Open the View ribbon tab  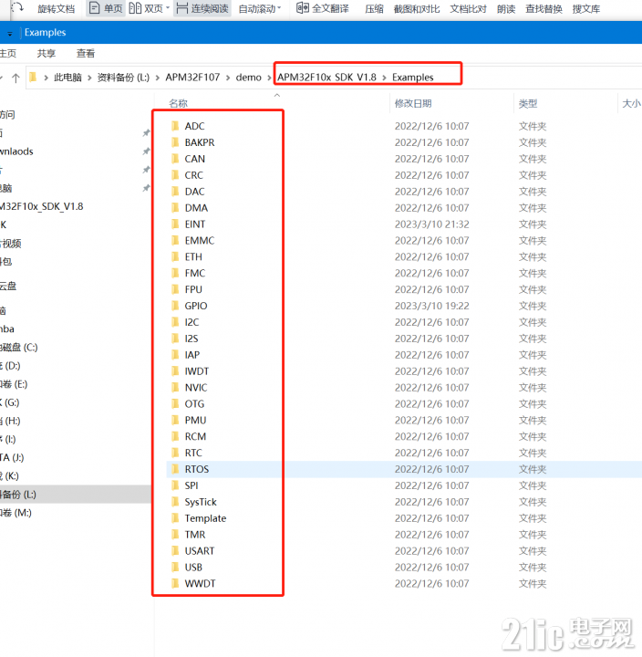pyautogui.click(x=86, y=53)
